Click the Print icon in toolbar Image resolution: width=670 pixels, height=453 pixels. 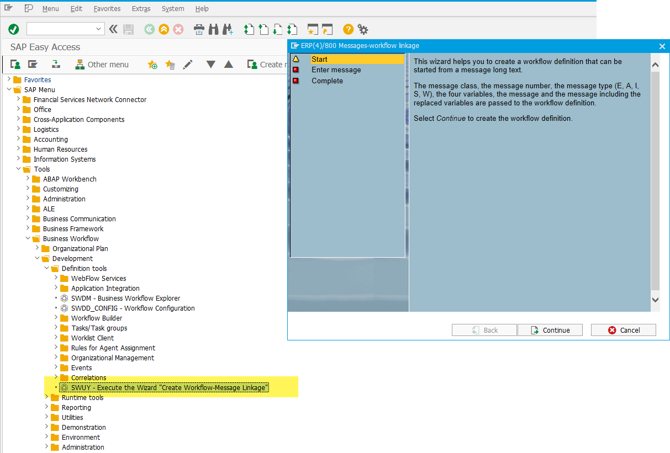199,29
